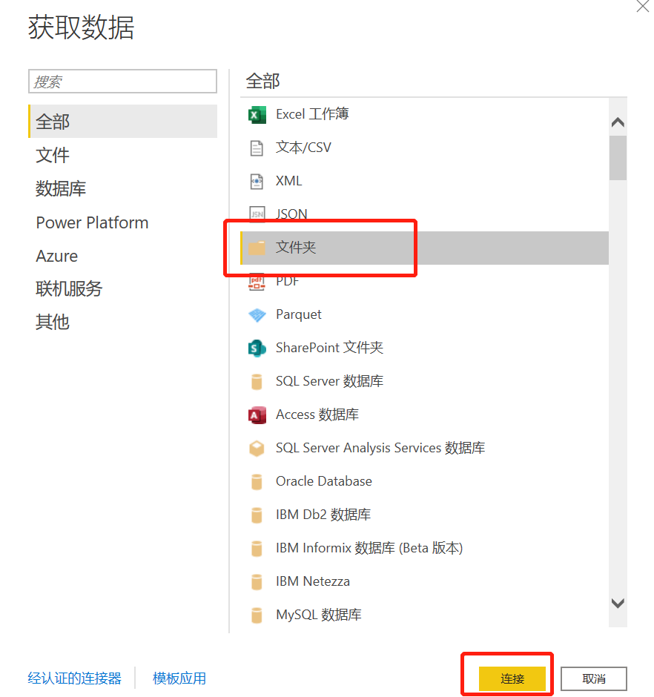Choose the 文本/CSV file icon
Screen dimensions: 654x697
[x=257, y=148]
